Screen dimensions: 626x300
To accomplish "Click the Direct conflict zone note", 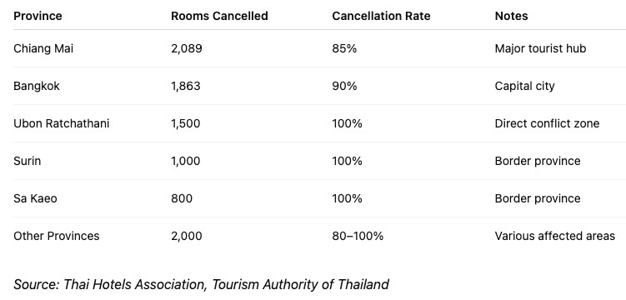I will pos(547,123).
